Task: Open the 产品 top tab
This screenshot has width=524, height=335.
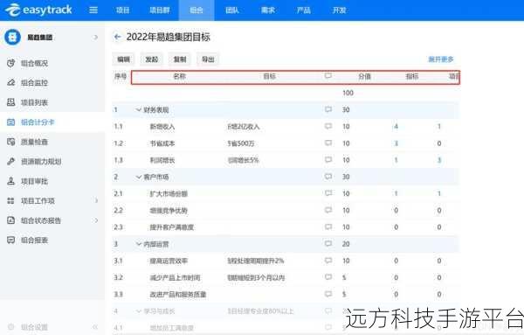Action: point(304,10)
